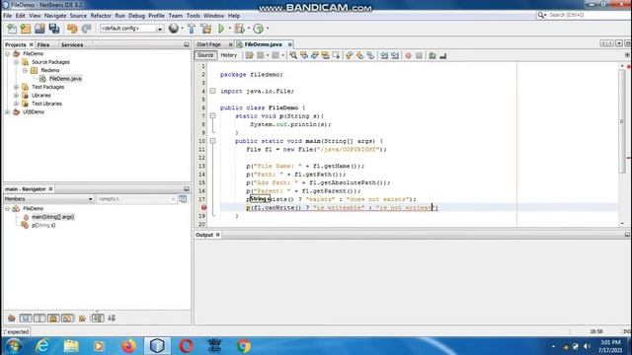Click the Save All toolbar icon
This screenshot has width=632, height=355.
[54, 29]
